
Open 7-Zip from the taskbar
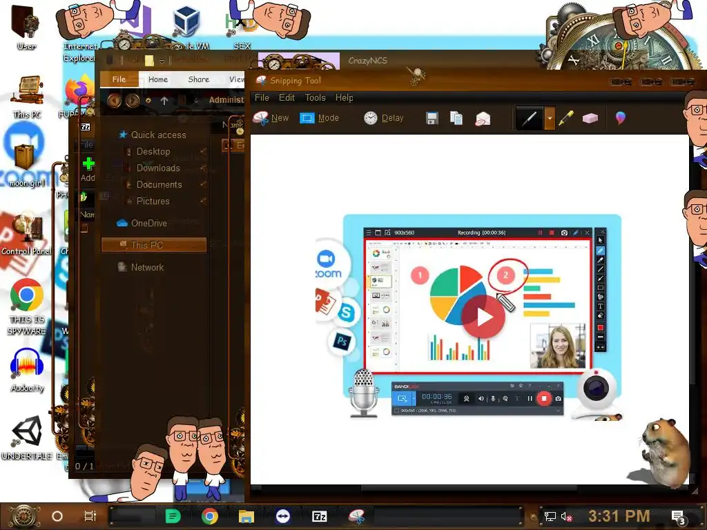coord(319,516)
